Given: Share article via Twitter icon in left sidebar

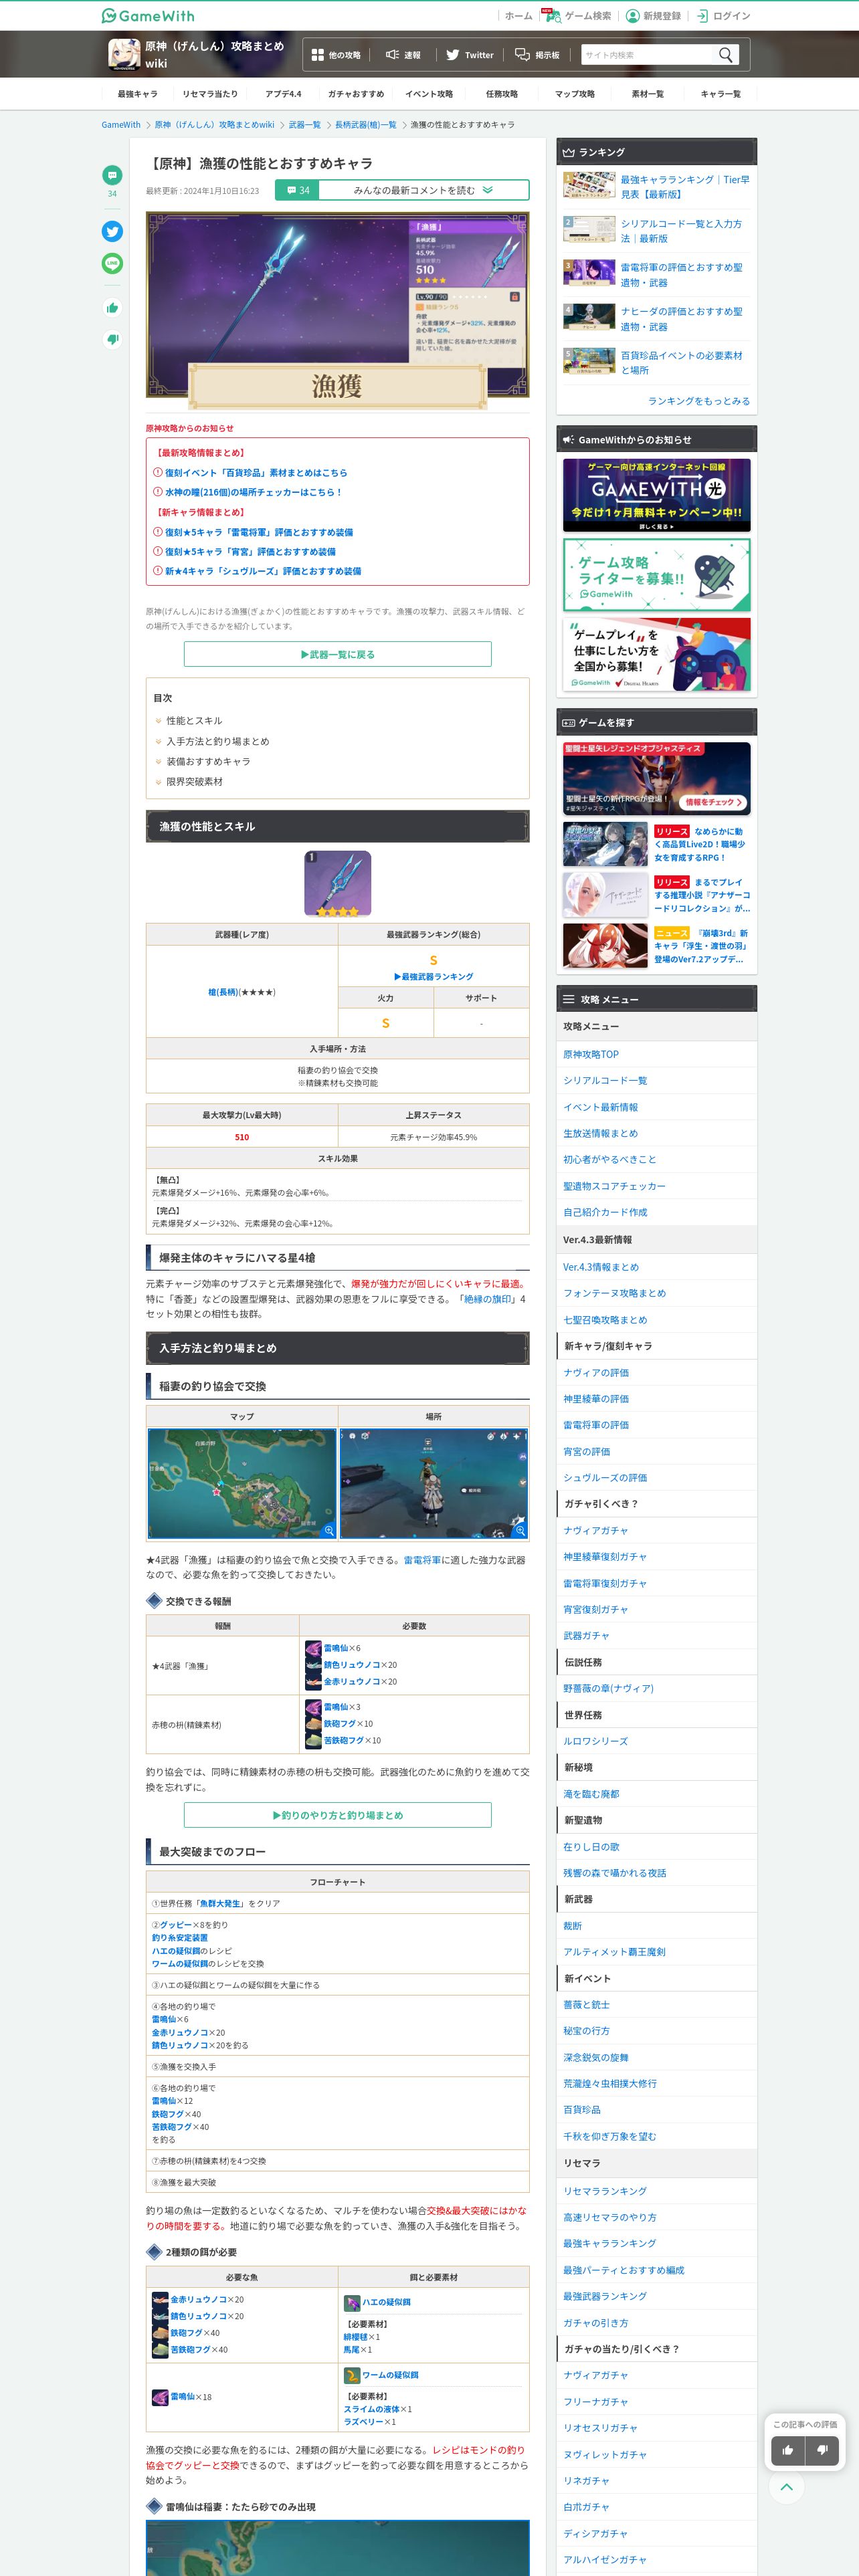Looking at the screenshot, I should click(x=112, y=231).
